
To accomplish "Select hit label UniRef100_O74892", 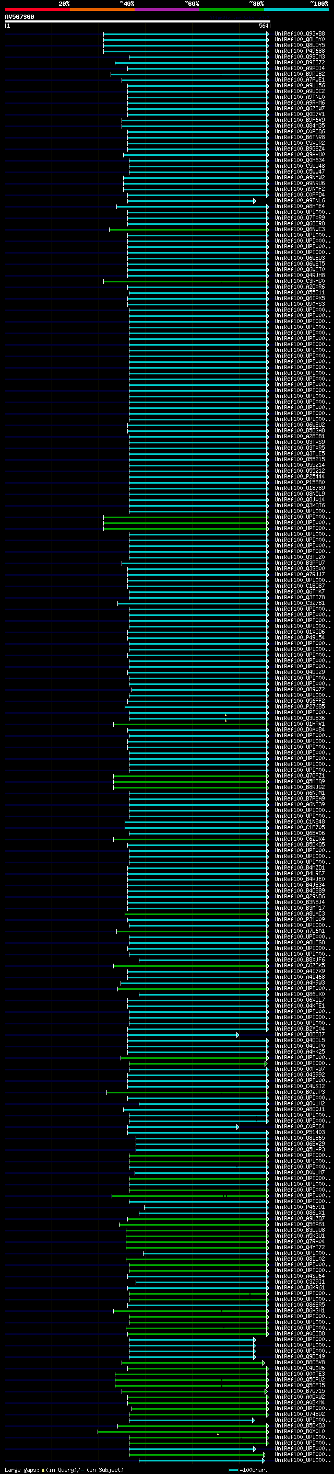I will point(300,1414).
